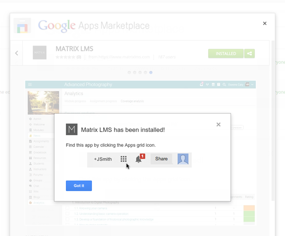Select Blogs in the sidebar
This screenshot has width=285, height=236.
pos(37,197)
